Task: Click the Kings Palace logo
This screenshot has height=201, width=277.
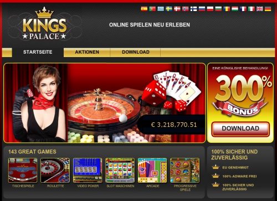Action: 44,24
